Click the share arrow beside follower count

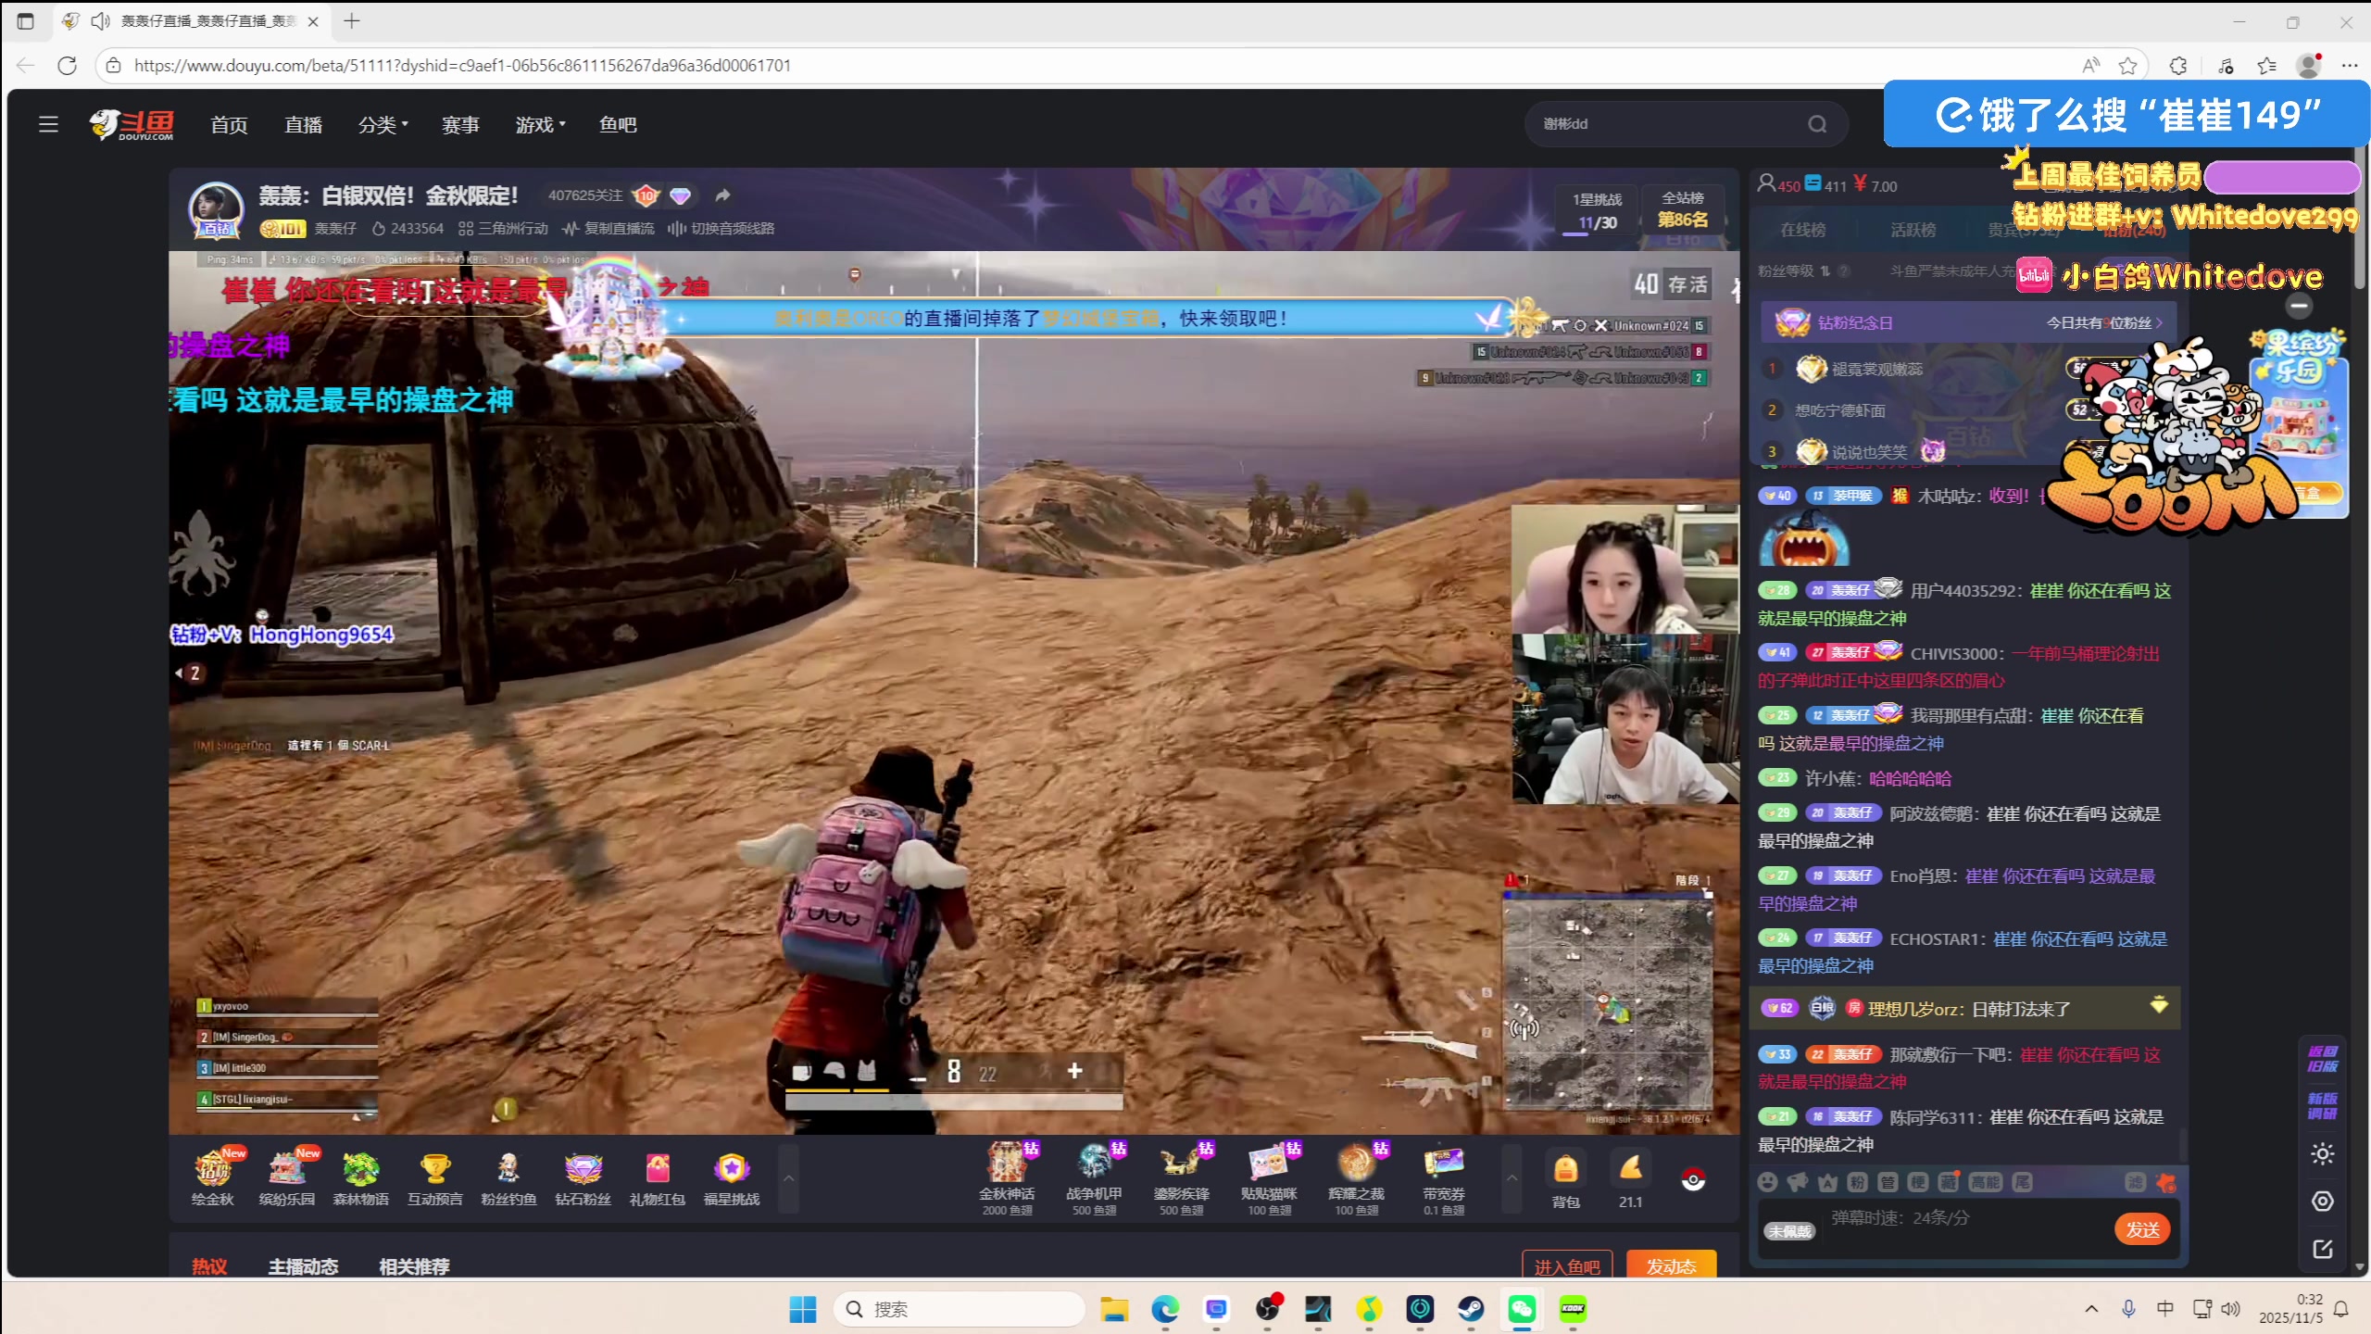722,195
